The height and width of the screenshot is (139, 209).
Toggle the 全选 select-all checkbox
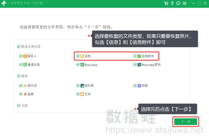(x=19, y=106)
